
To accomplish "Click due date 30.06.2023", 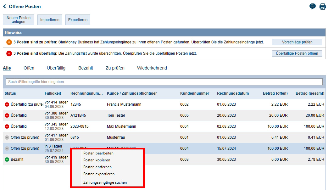I will (x=54, y=118).
